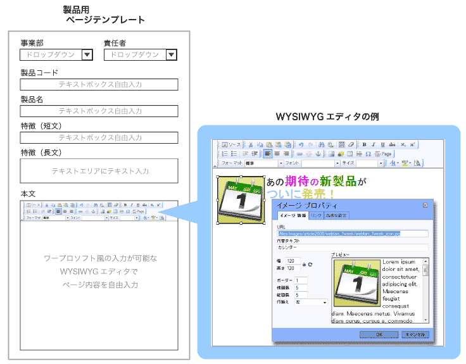Toggle Subscript in the example editor toolbar
This screenshot has height=364, width=466.
(x=403, y=145)
